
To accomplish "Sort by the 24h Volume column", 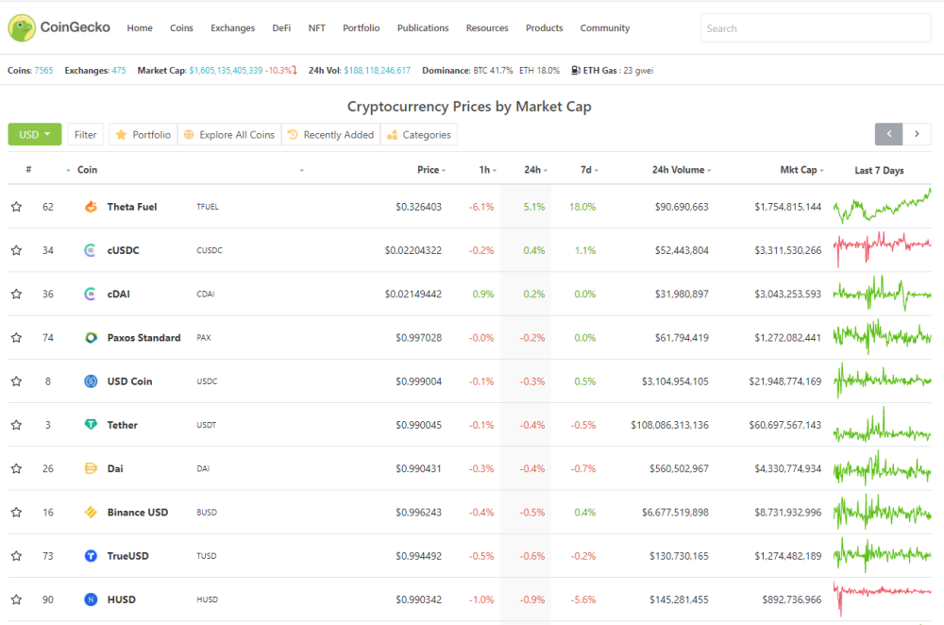I will (x=681, y=170).
